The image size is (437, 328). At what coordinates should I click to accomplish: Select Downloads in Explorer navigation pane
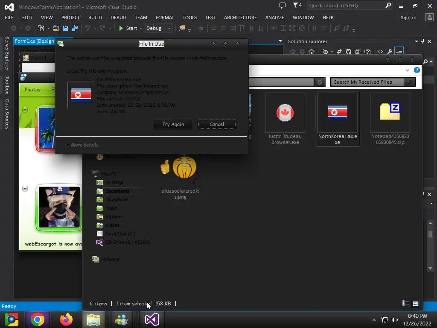coord(112,199)
